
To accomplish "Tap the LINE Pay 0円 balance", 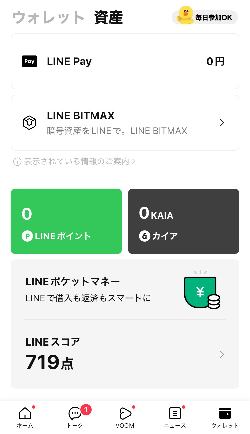I will point(215,61).
